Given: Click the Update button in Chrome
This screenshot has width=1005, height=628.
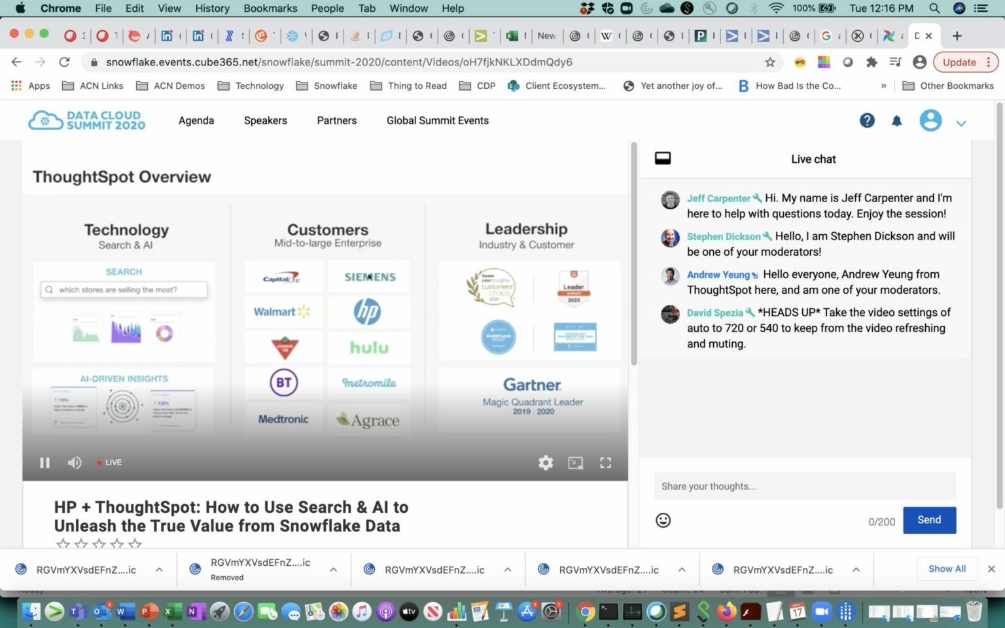Looking at the screenshot, I should [x=961, y=61].
